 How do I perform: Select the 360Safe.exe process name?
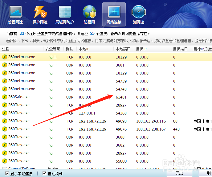click(x=19, y=97)
